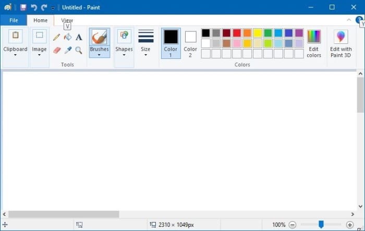Click the Help question mark icon
The width and height of the screenshot is (365, 231).
point(359,20)
